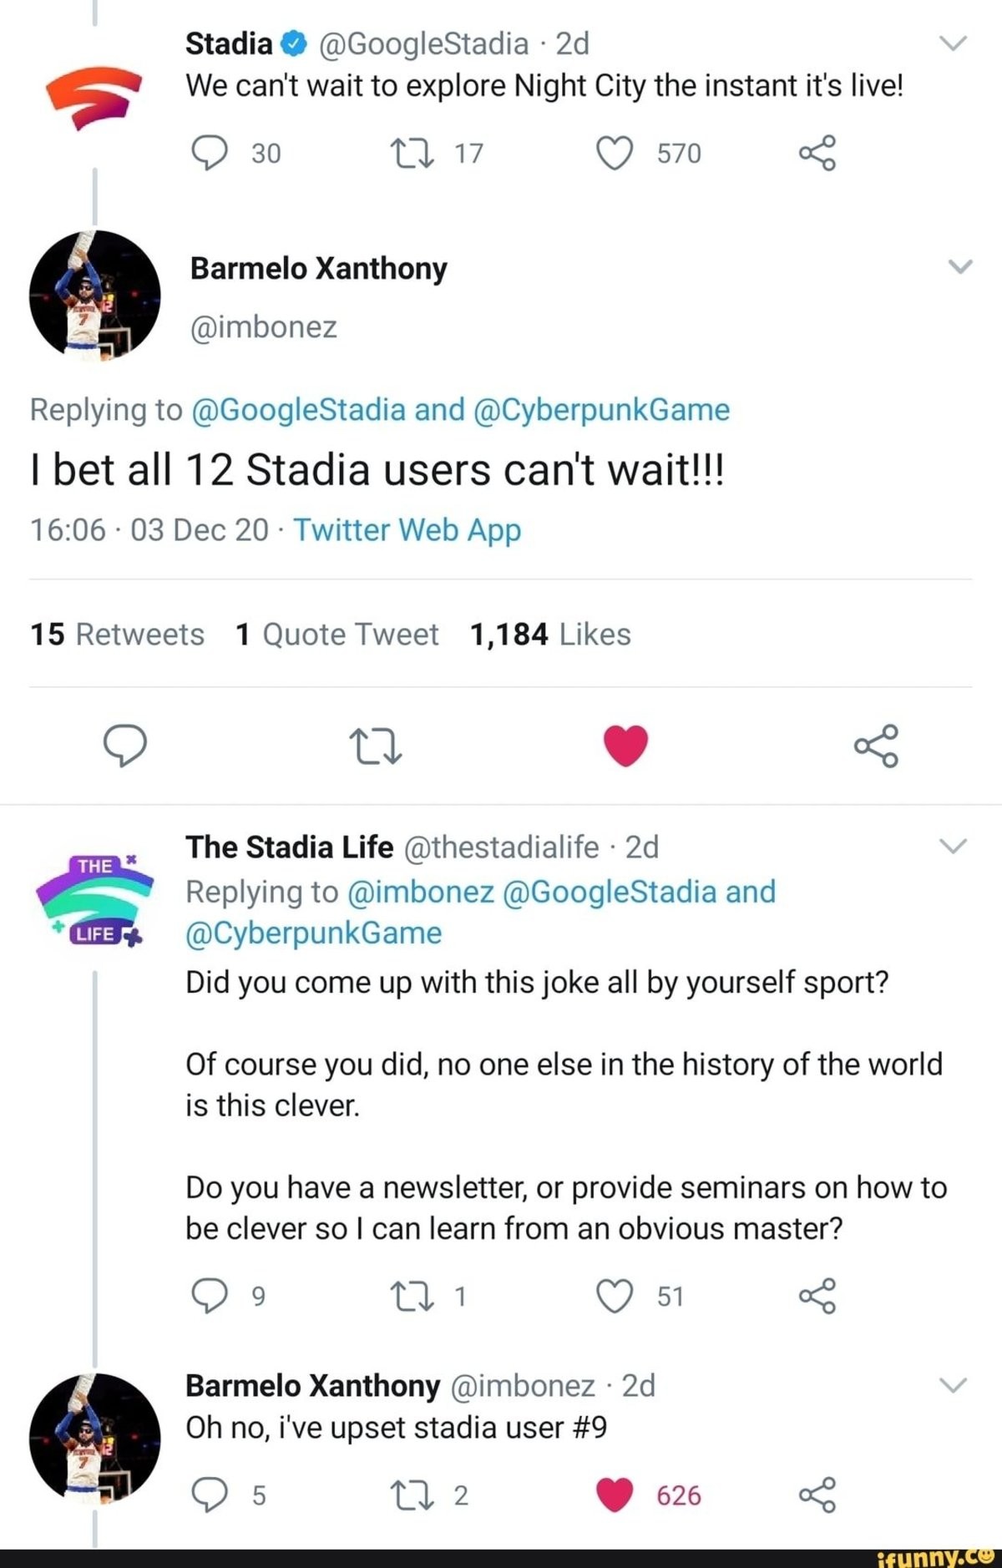This screenshot has height=1568, width=1002.
Task: Share the 'stadia user #9' reply
Action: (817, 1495)
